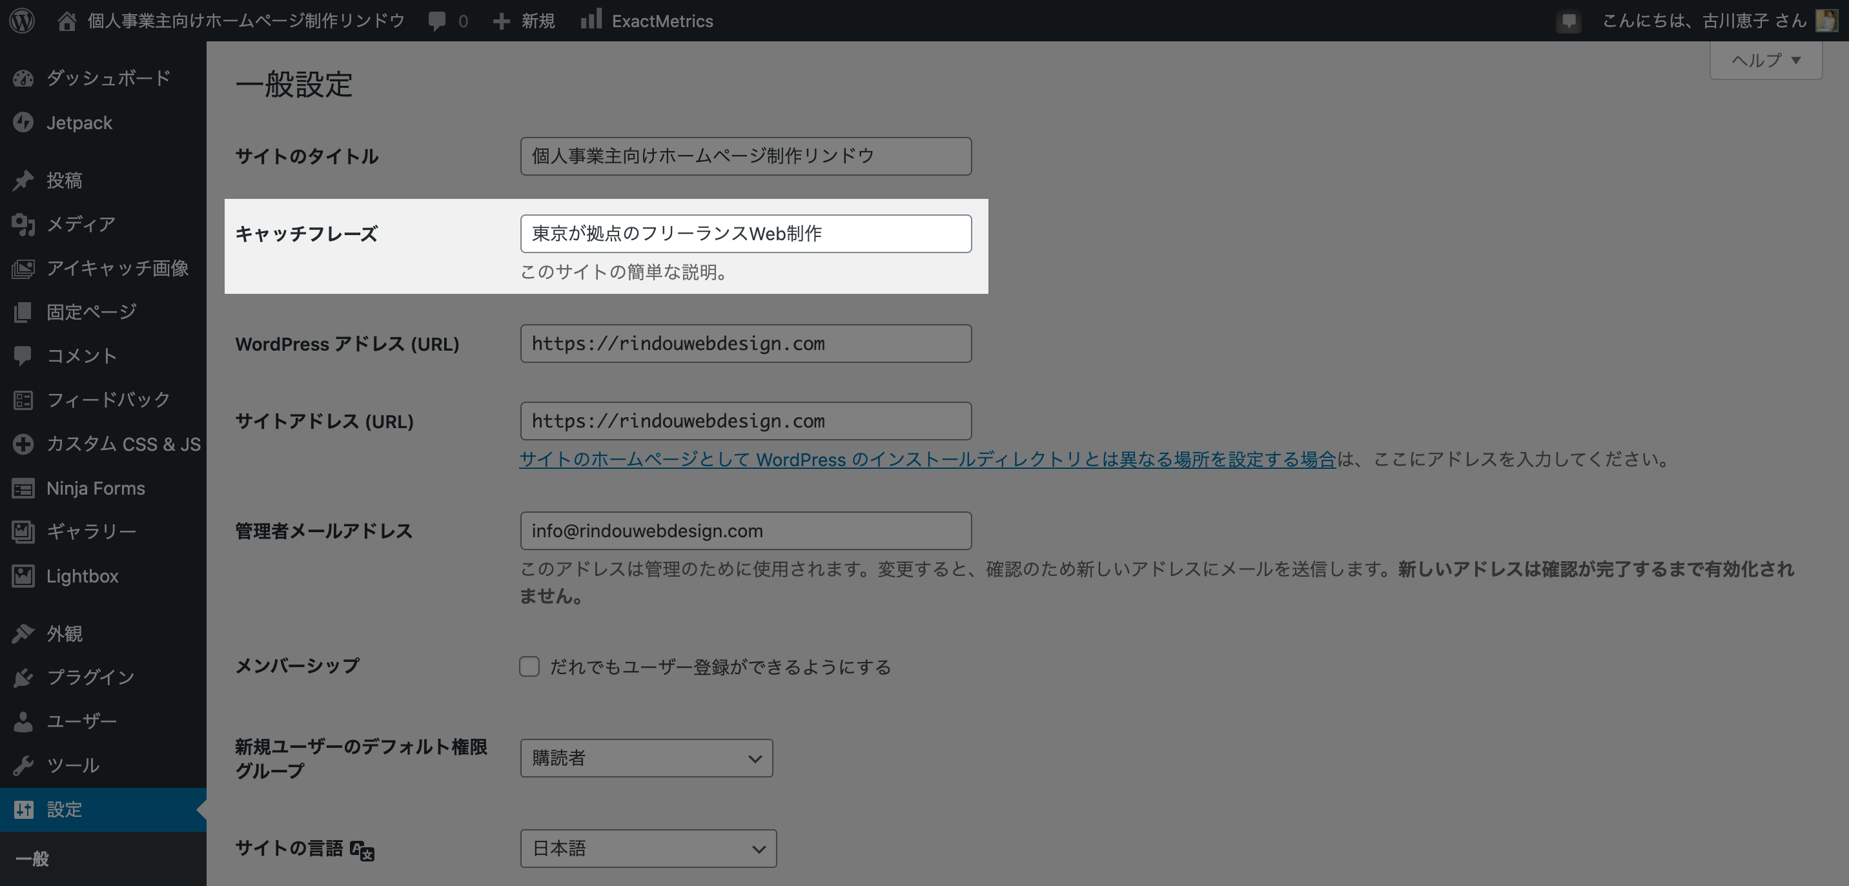
Task: Click the 管理者メールアドレス field
Action: tap(746, 531)
